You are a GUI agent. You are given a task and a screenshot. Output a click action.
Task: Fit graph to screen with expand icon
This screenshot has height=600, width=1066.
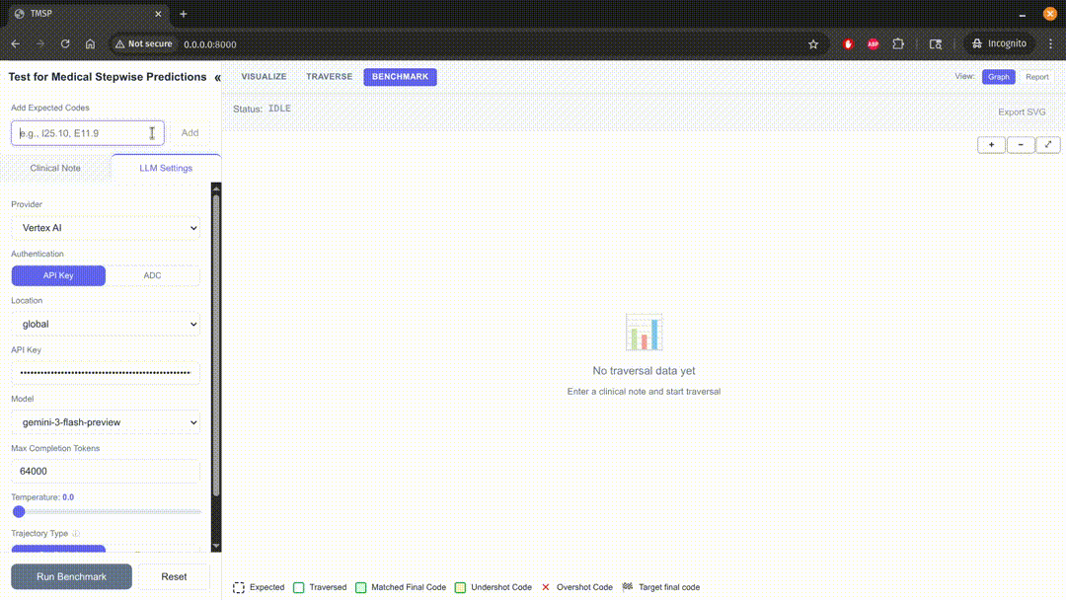[x=1048, y=145]
